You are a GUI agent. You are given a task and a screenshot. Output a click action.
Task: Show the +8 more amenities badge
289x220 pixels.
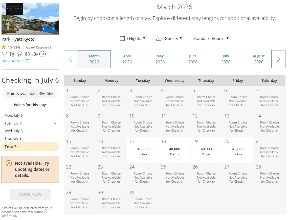[42, 54]
